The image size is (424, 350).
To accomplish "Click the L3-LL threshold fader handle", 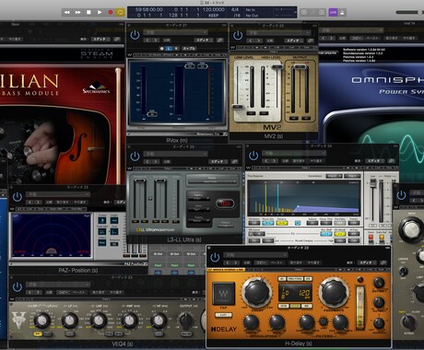I will point(139,181).
